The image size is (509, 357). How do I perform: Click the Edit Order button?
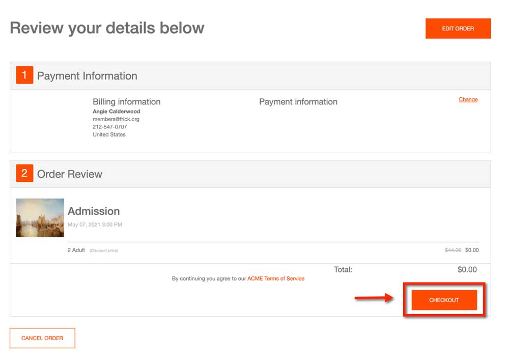[458, 29]
